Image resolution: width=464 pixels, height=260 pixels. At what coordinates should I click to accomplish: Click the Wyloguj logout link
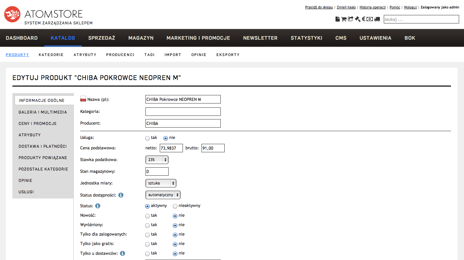[410, 7]
